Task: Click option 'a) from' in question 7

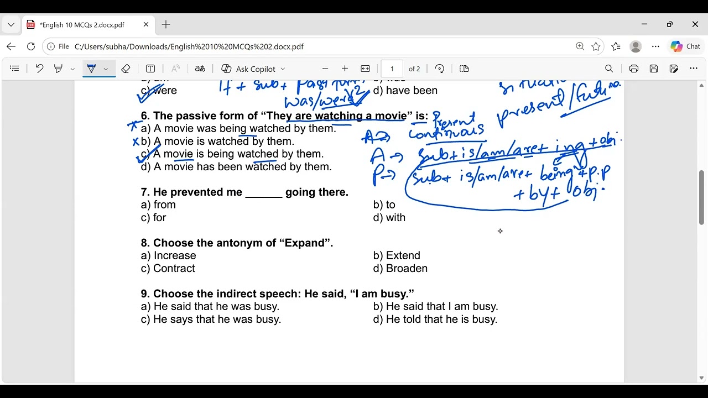Action: click(x=158, y=205)
